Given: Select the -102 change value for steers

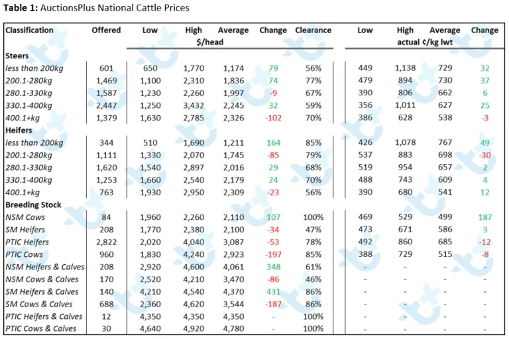Looking at the screenshot, I should pos(273,118).
